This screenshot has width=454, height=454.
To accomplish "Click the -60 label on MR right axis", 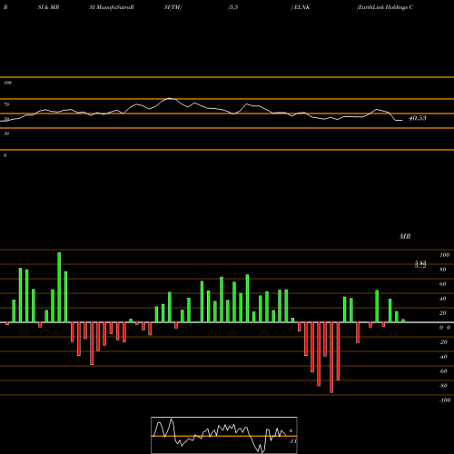I will [x=443, y=371].
